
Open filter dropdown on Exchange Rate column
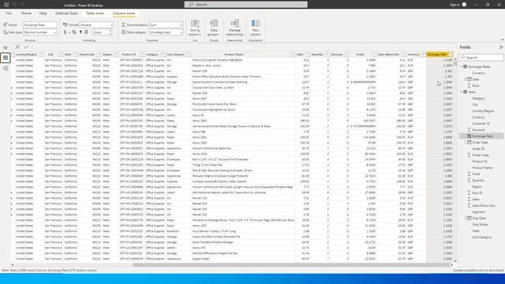click(451, 54)
